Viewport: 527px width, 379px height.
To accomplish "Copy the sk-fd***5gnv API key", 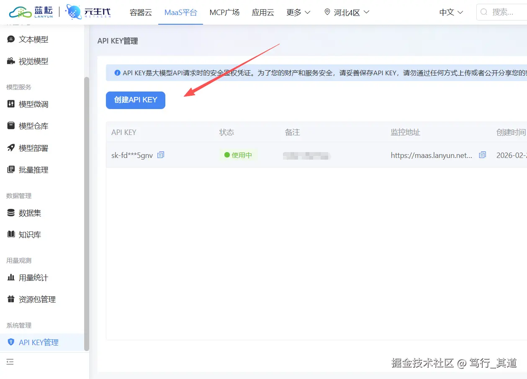I will 161,155.
